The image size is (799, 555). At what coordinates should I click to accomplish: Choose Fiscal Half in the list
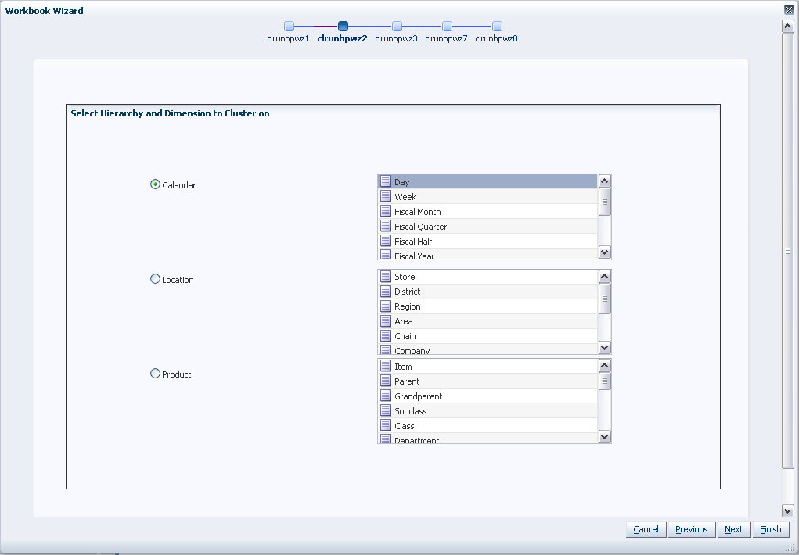point(488,241)
